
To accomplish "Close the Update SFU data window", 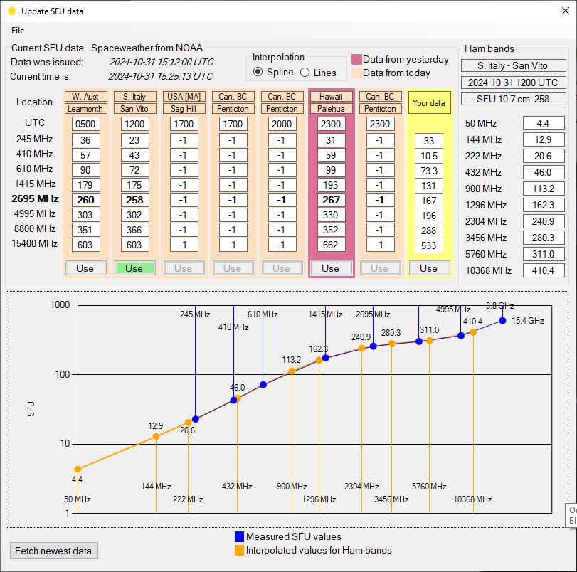I will (566, 11).
